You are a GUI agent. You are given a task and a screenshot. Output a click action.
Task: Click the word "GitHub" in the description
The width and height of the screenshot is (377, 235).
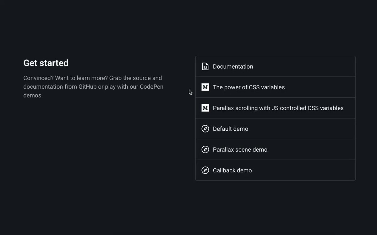(87, 86)
